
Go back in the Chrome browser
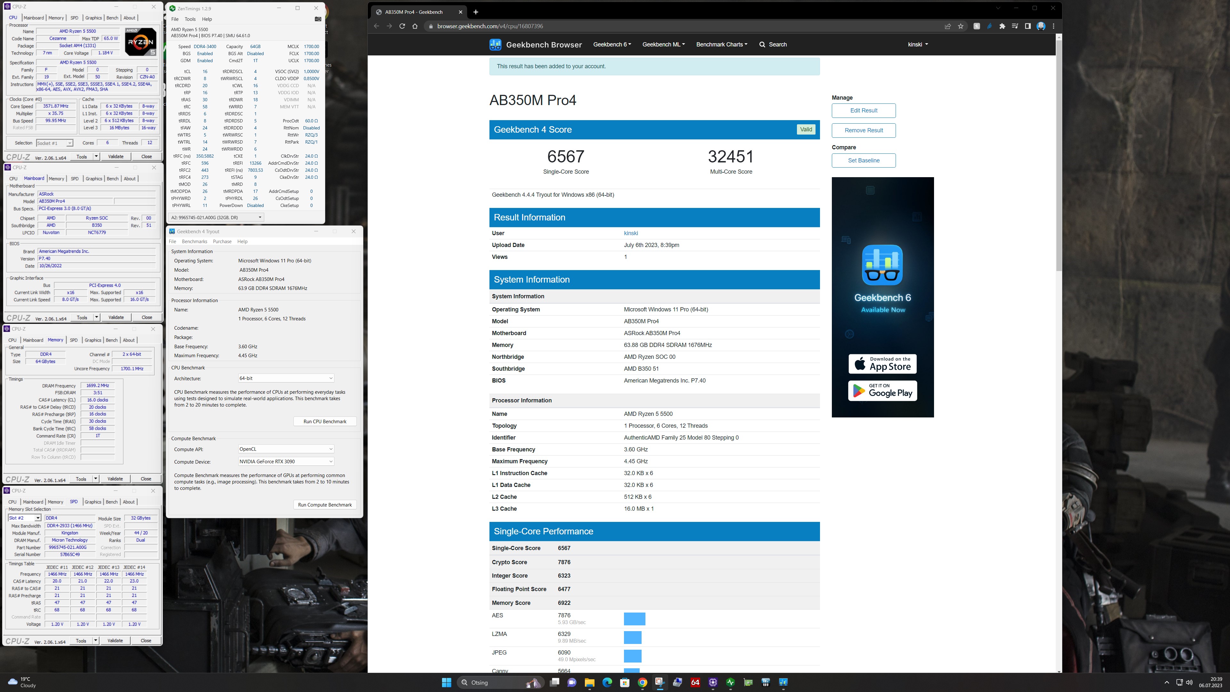376,26
